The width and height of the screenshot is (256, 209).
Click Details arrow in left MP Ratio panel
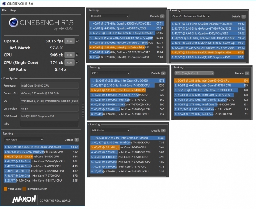76,140
